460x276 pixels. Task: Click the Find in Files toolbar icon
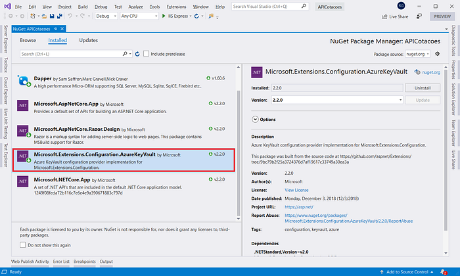point(211,16)
